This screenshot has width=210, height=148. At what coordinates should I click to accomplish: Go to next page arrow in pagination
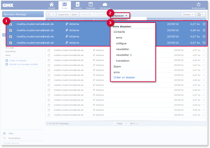pos(137,123)
